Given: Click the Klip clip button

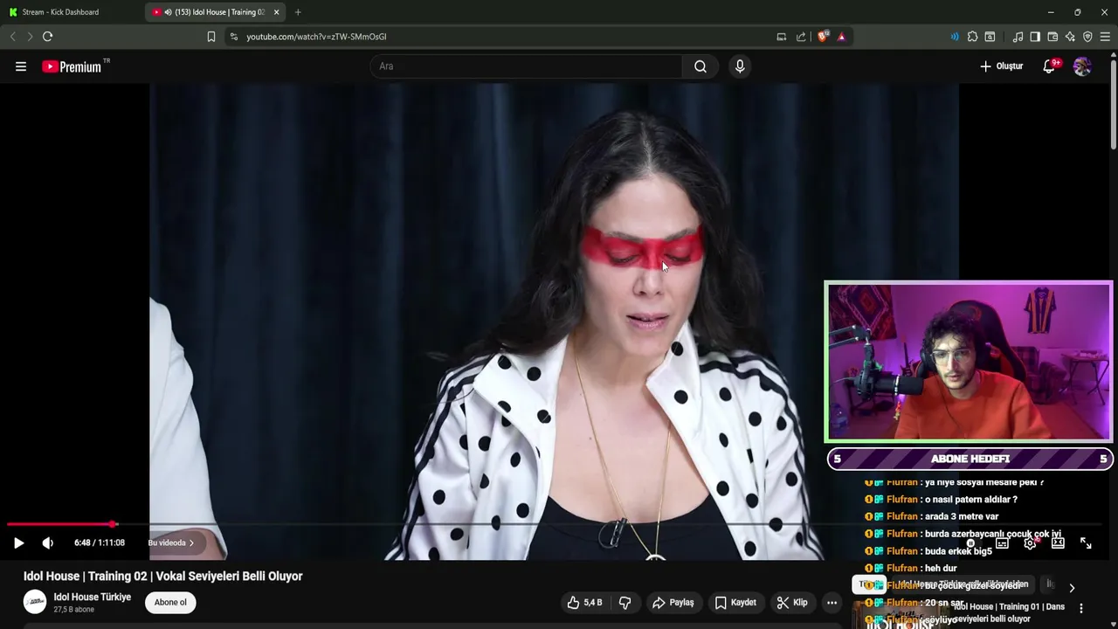Looking at the screenshot, I should click(x=792, y=603).
